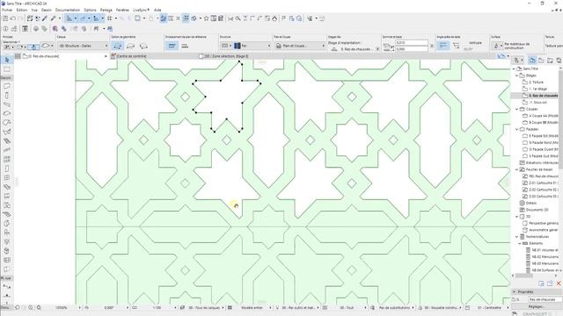Viewport: 563px width, 316px height.
Task: Select the Arrow selection tool in toolbox
Action: click(7, 60)
